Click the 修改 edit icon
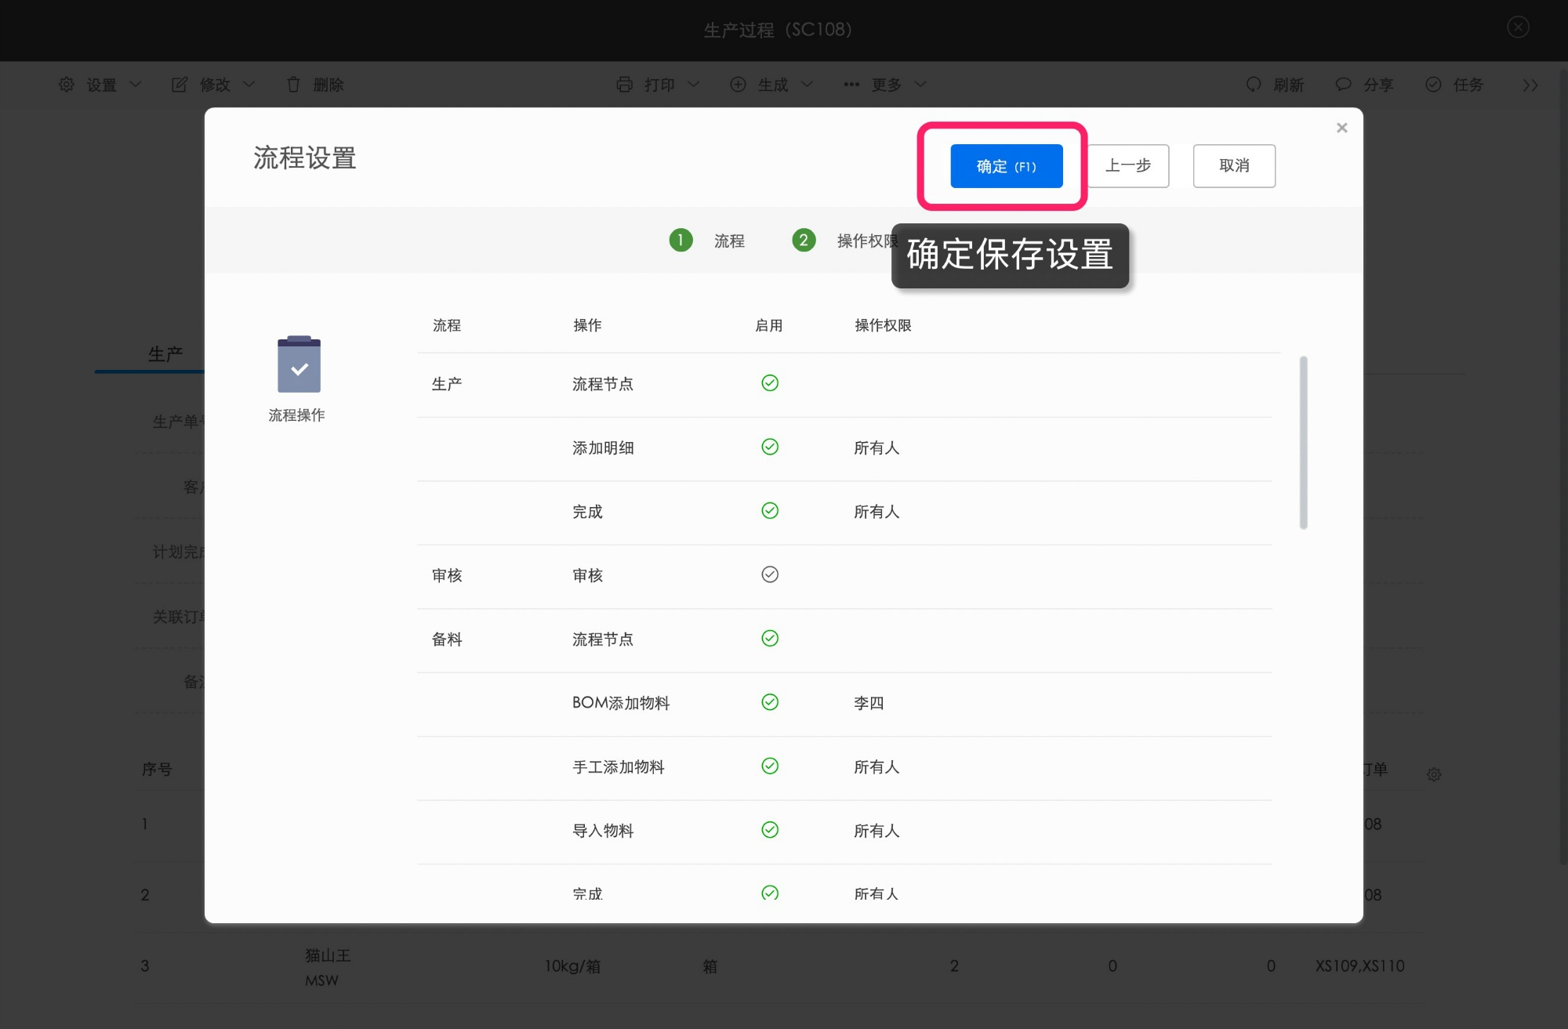This screenshot has height=1029, width=1568. tap(180, 85)
